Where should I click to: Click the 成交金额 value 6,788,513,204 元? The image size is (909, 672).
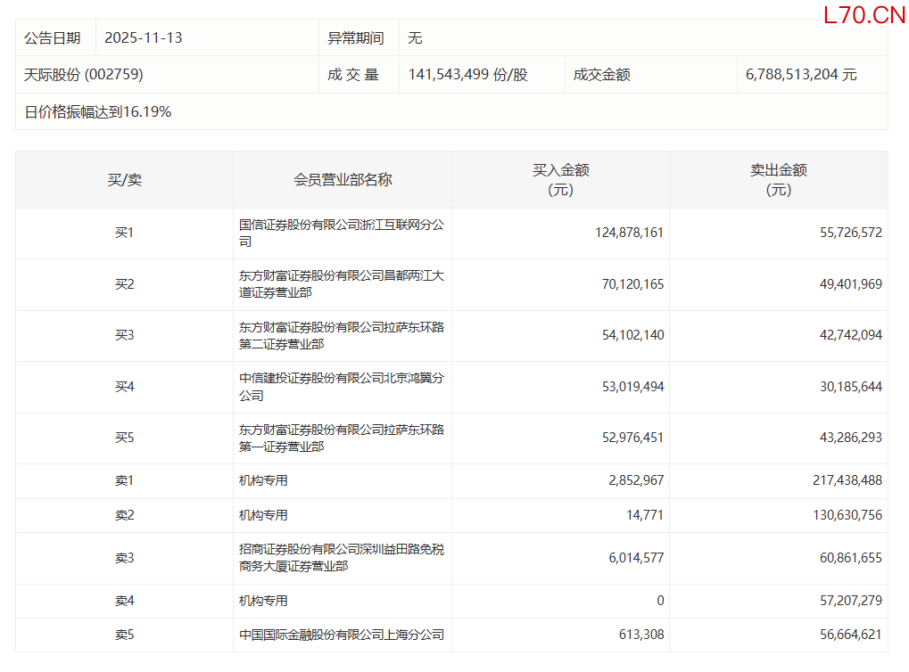point(800,75)
